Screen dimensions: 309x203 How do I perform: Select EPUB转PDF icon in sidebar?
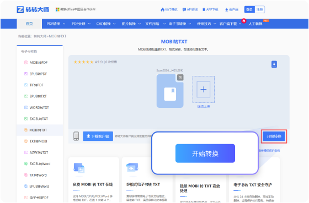[26, 74]
